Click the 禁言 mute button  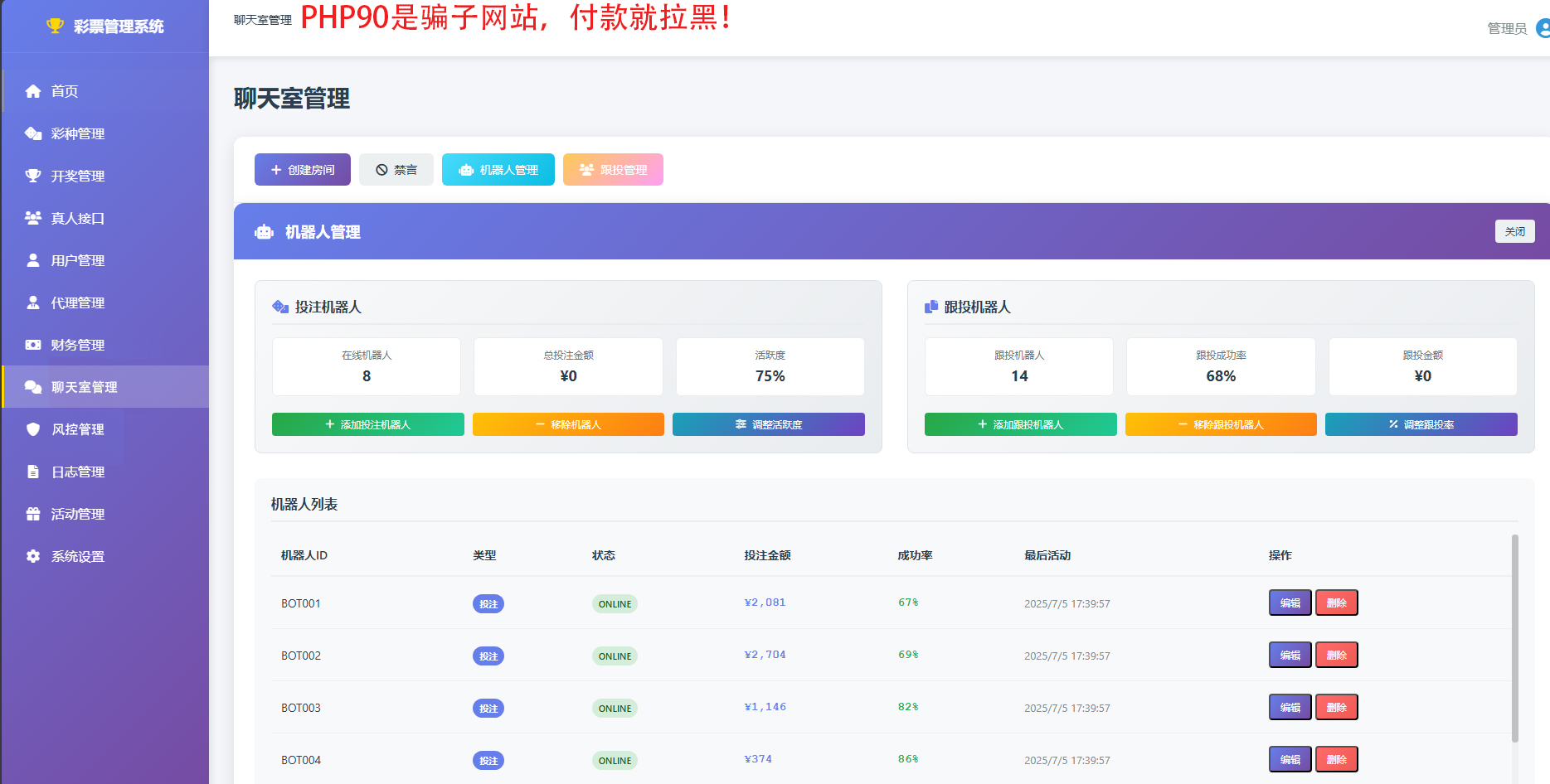click(396, 170)
